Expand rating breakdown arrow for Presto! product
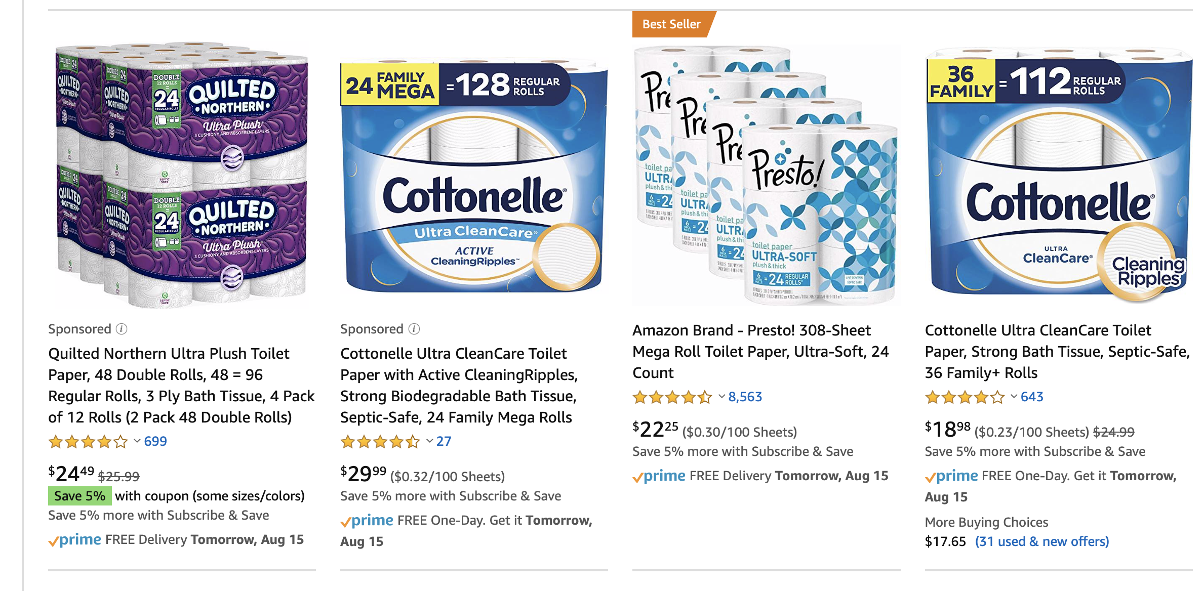The image size is (1204, 591). click(x=721, y=397)
